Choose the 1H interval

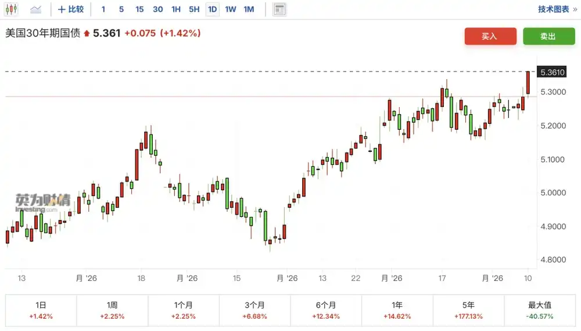pos(176,9)
